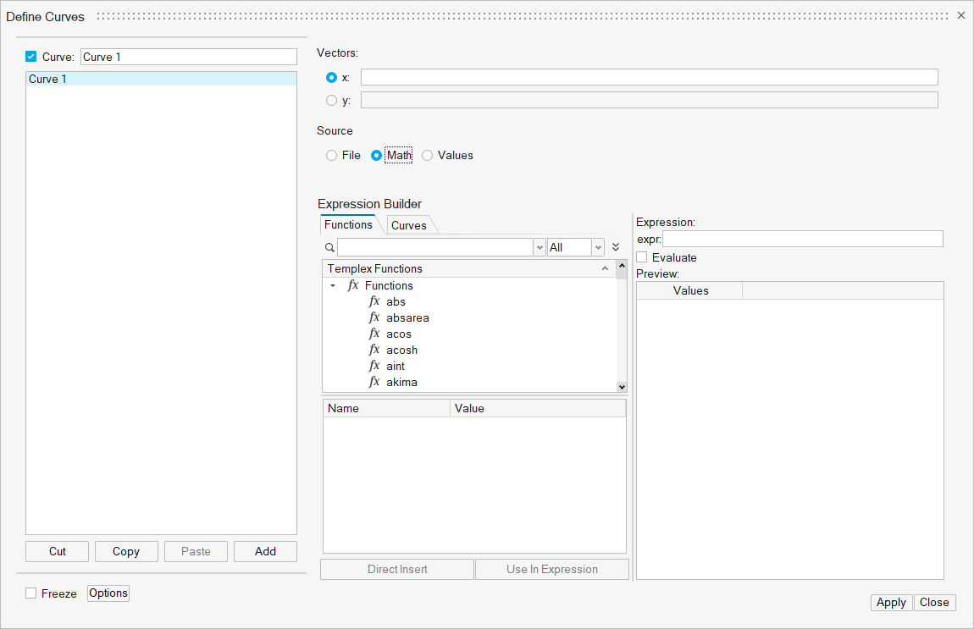Open the function search history dropdown arrow
Screen dimensions: 974x629
tap(540, 247)
